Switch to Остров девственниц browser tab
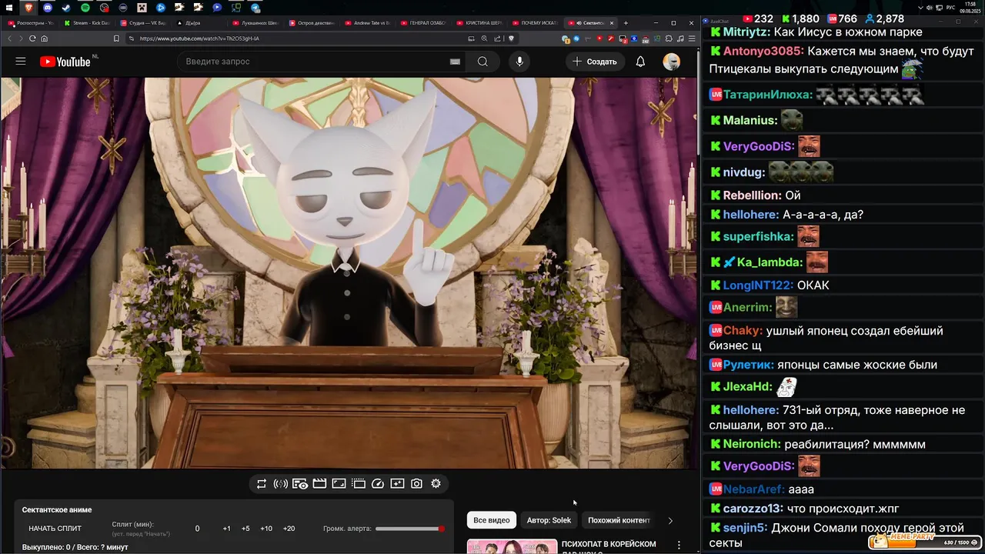The height and width of the screenshot is (554, 985). (312, 23)
